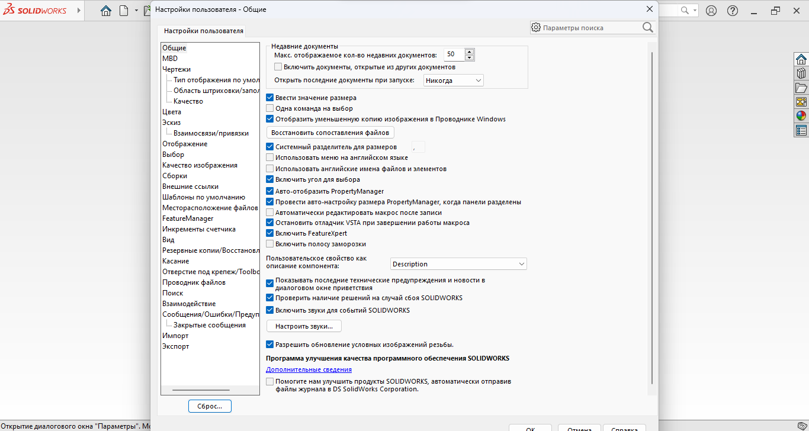
Task: Select 'Качество изображения' tree item
Action: pyautogui.click(x=200, y=165)
